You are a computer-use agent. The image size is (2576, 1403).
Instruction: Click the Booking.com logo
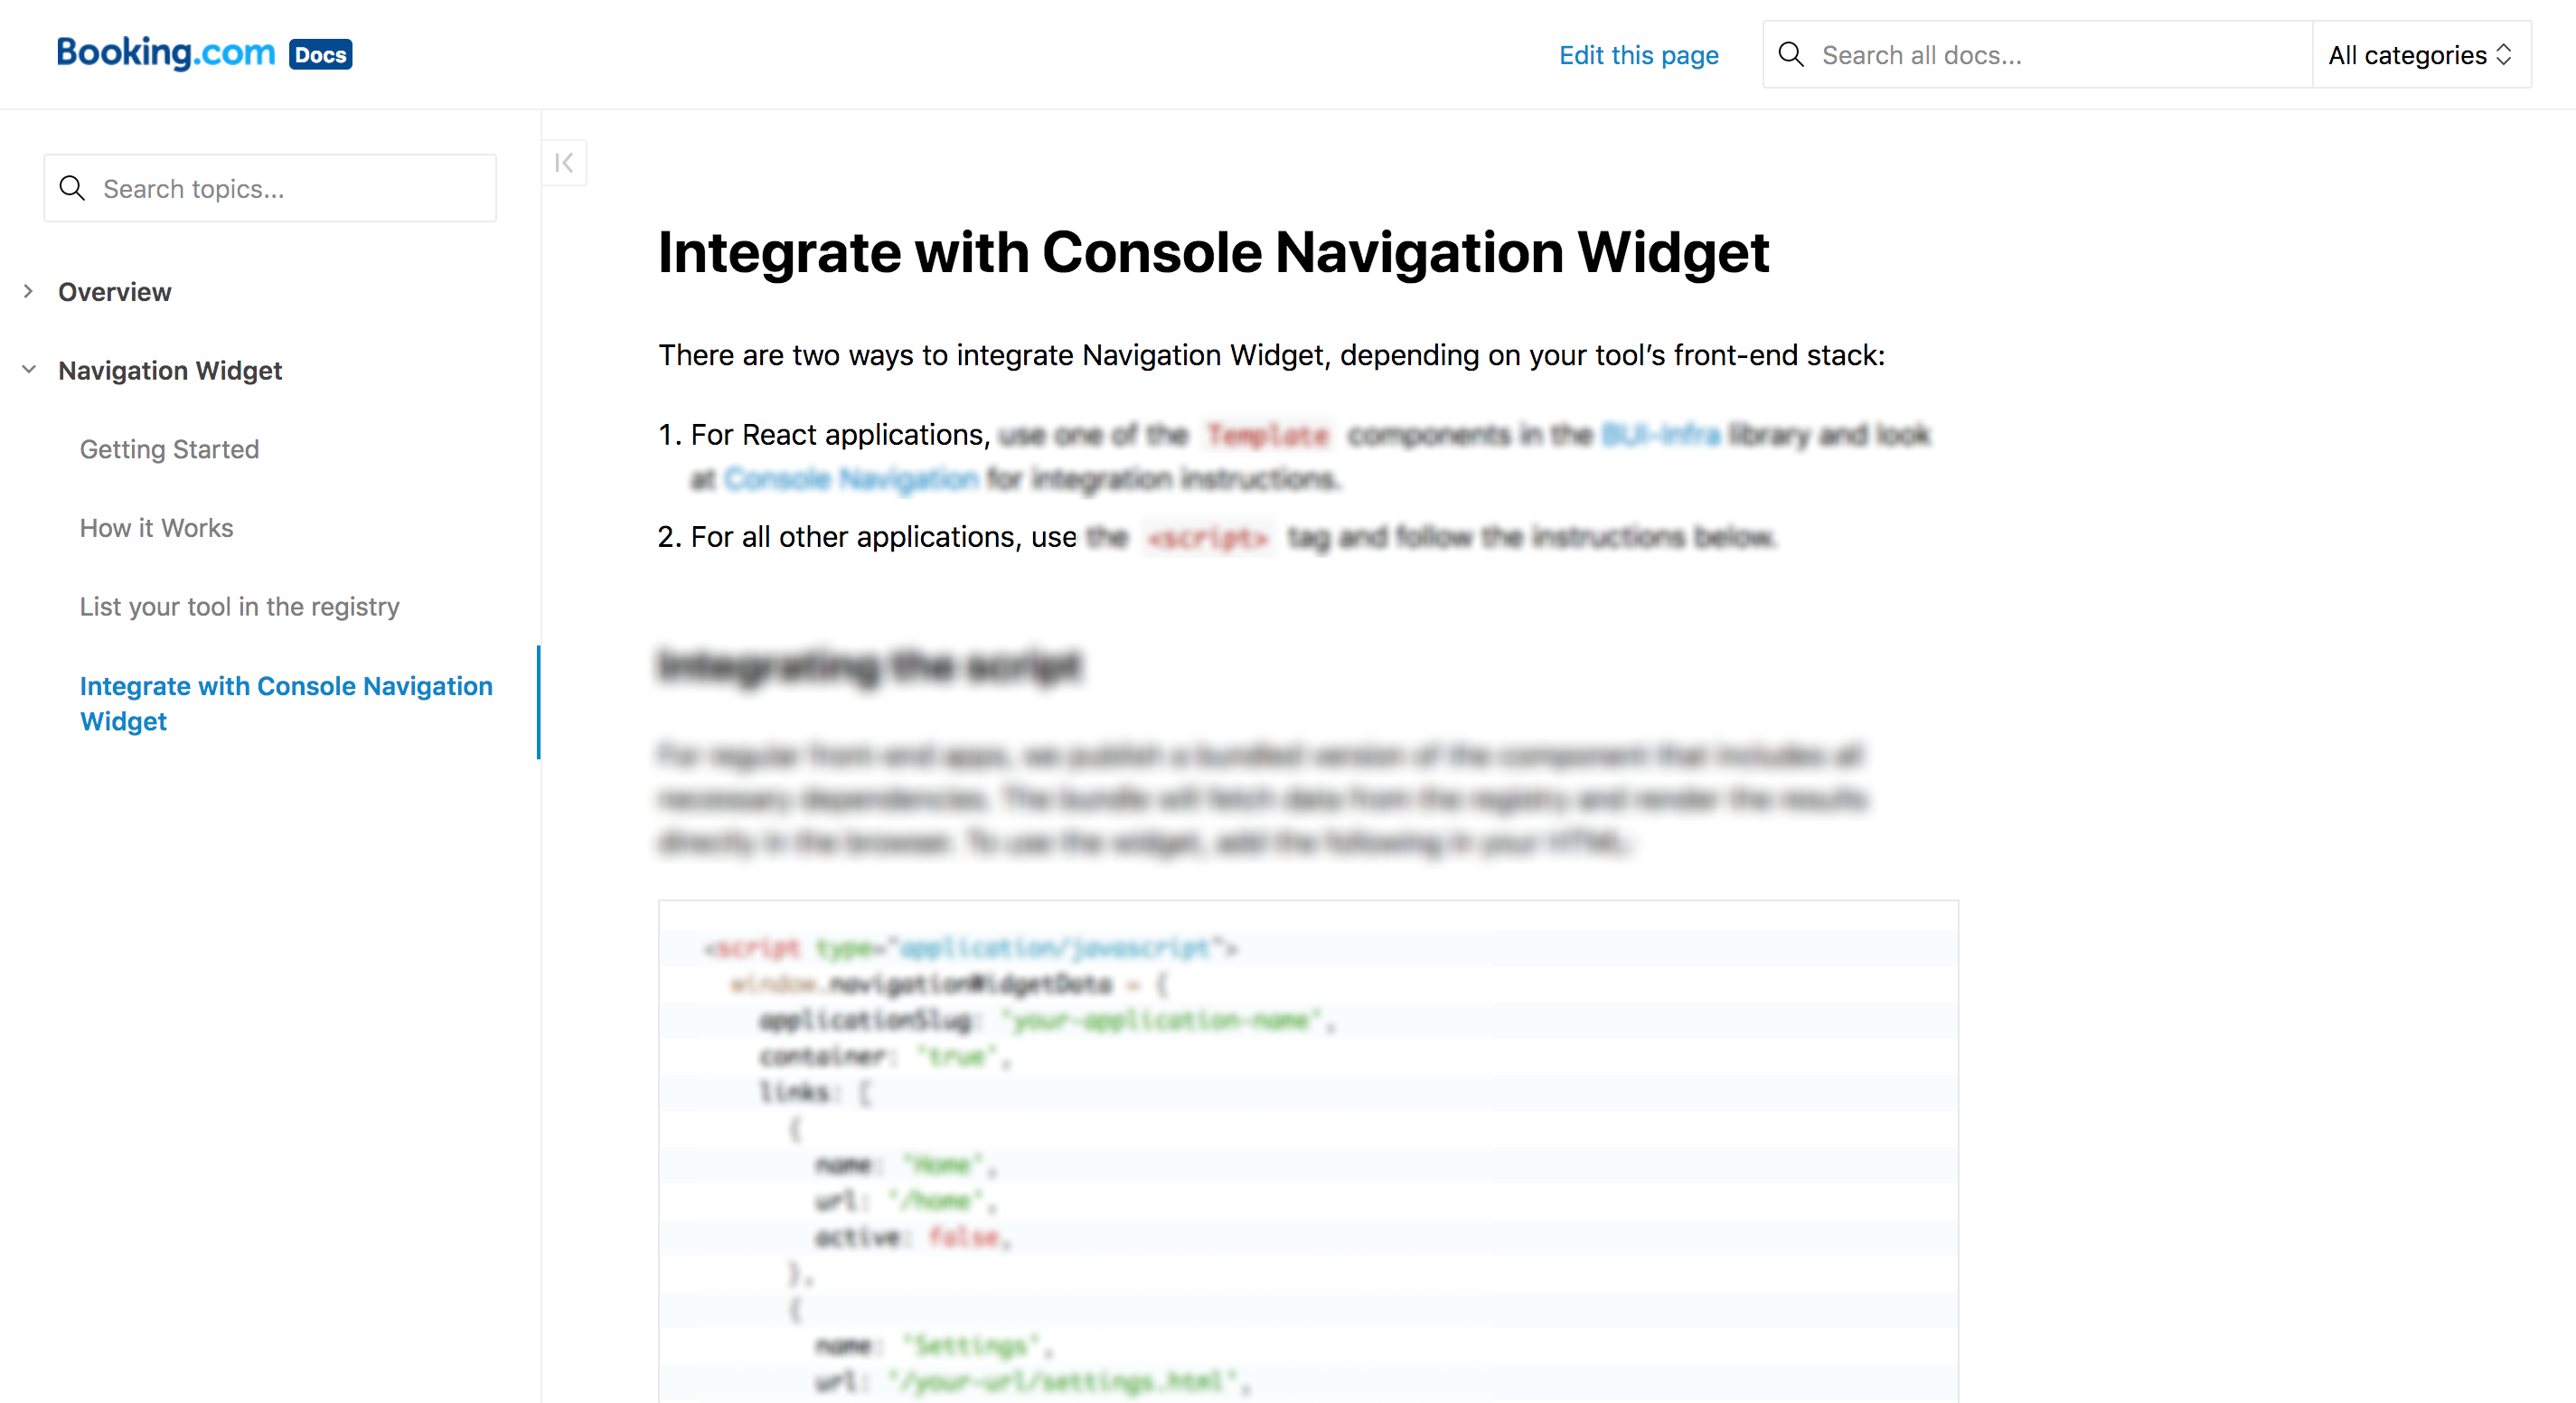(x=166, y=52)
